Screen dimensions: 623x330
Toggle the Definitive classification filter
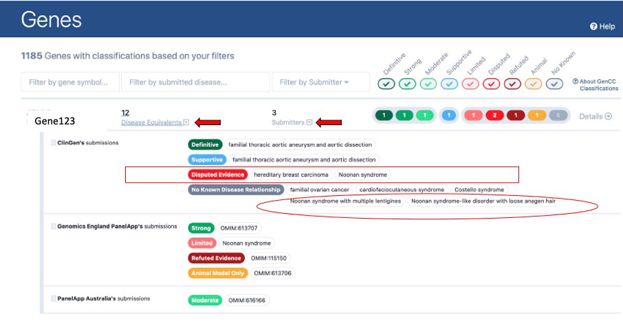coord(386,84)
